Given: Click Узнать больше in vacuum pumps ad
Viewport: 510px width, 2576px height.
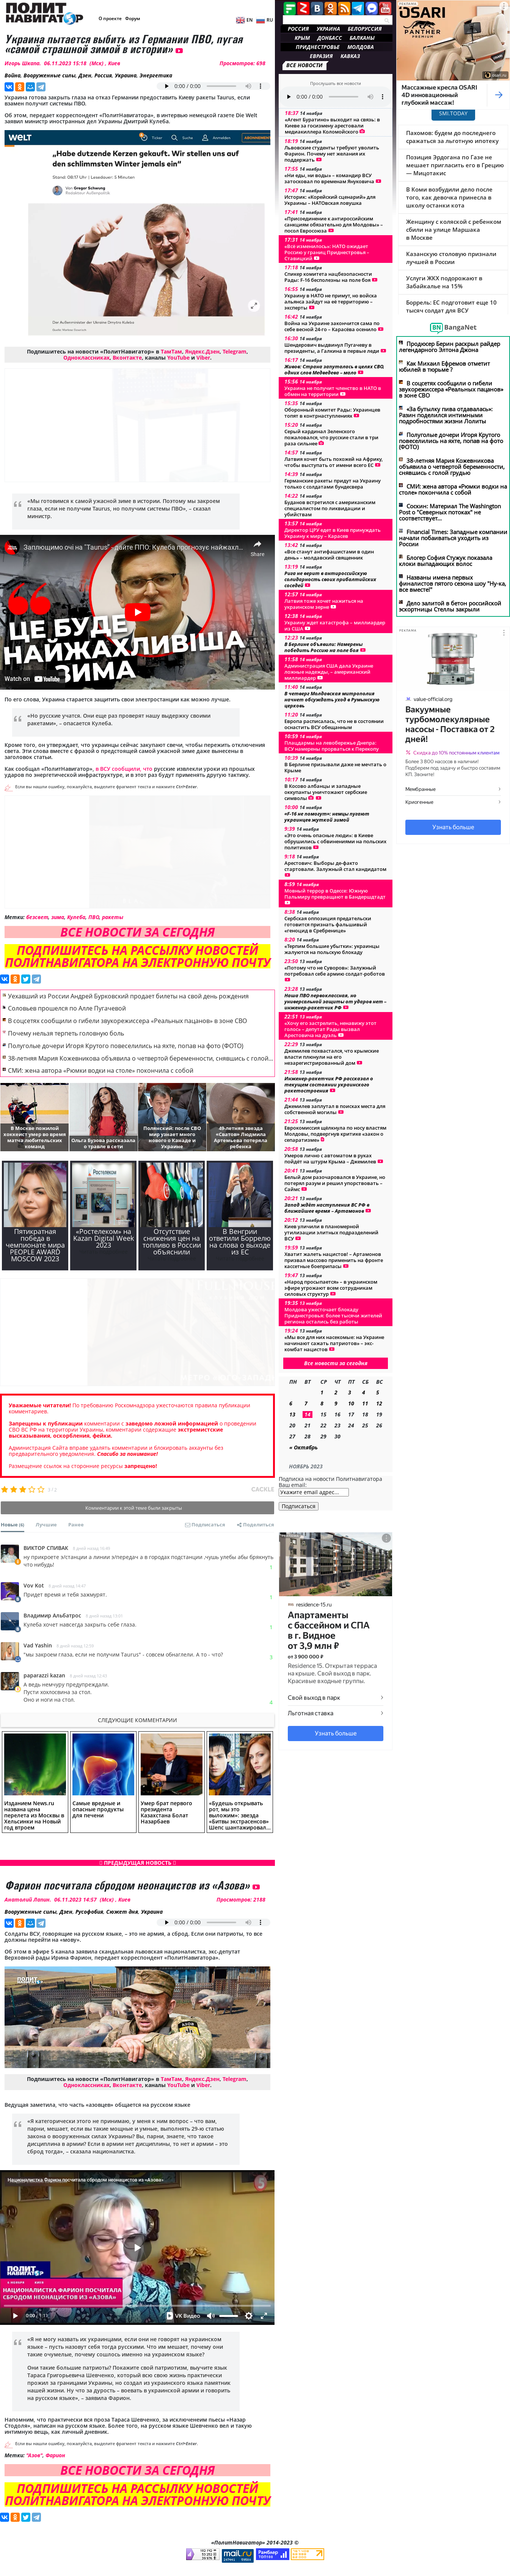Looking at the screenshot, I should point(453,827).
